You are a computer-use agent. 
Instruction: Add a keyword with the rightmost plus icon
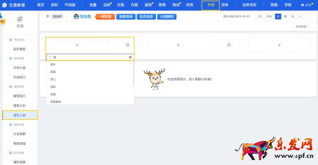pos(279,45)
